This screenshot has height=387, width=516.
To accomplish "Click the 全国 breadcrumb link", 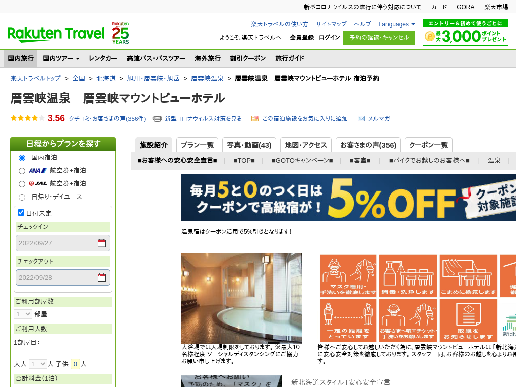I will (79, 78).
